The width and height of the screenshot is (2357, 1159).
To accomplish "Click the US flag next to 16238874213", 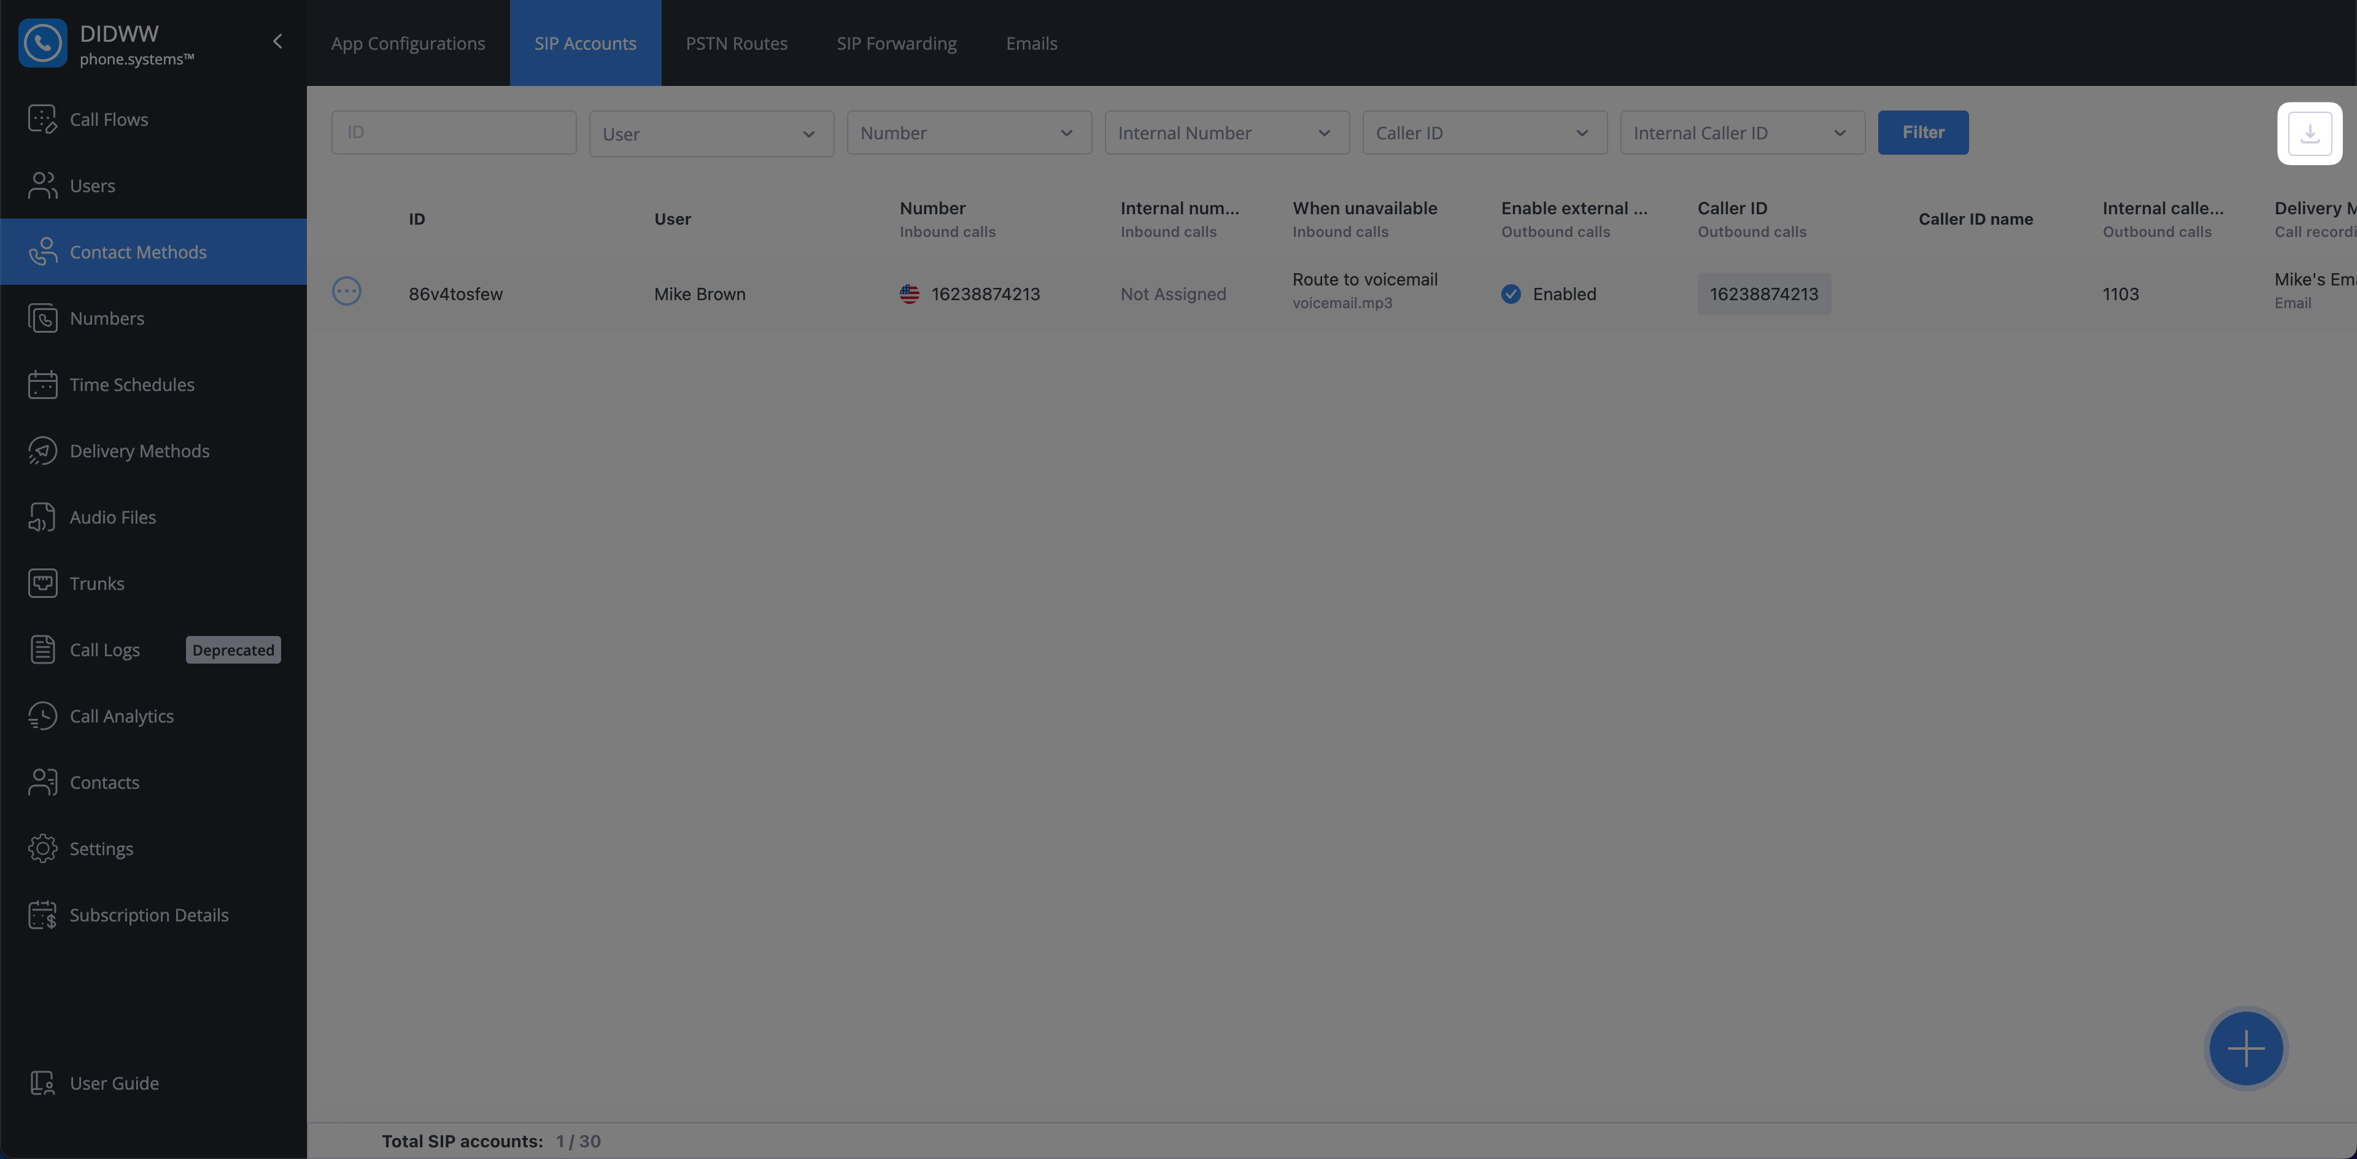I will 910,293.
